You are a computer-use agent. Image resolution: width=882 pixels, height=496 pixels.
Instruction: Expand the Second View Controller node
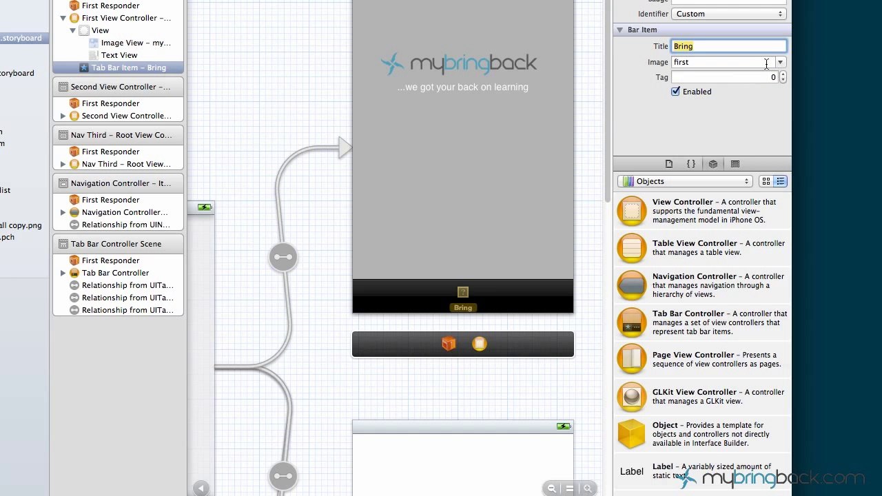coord(63,116)
